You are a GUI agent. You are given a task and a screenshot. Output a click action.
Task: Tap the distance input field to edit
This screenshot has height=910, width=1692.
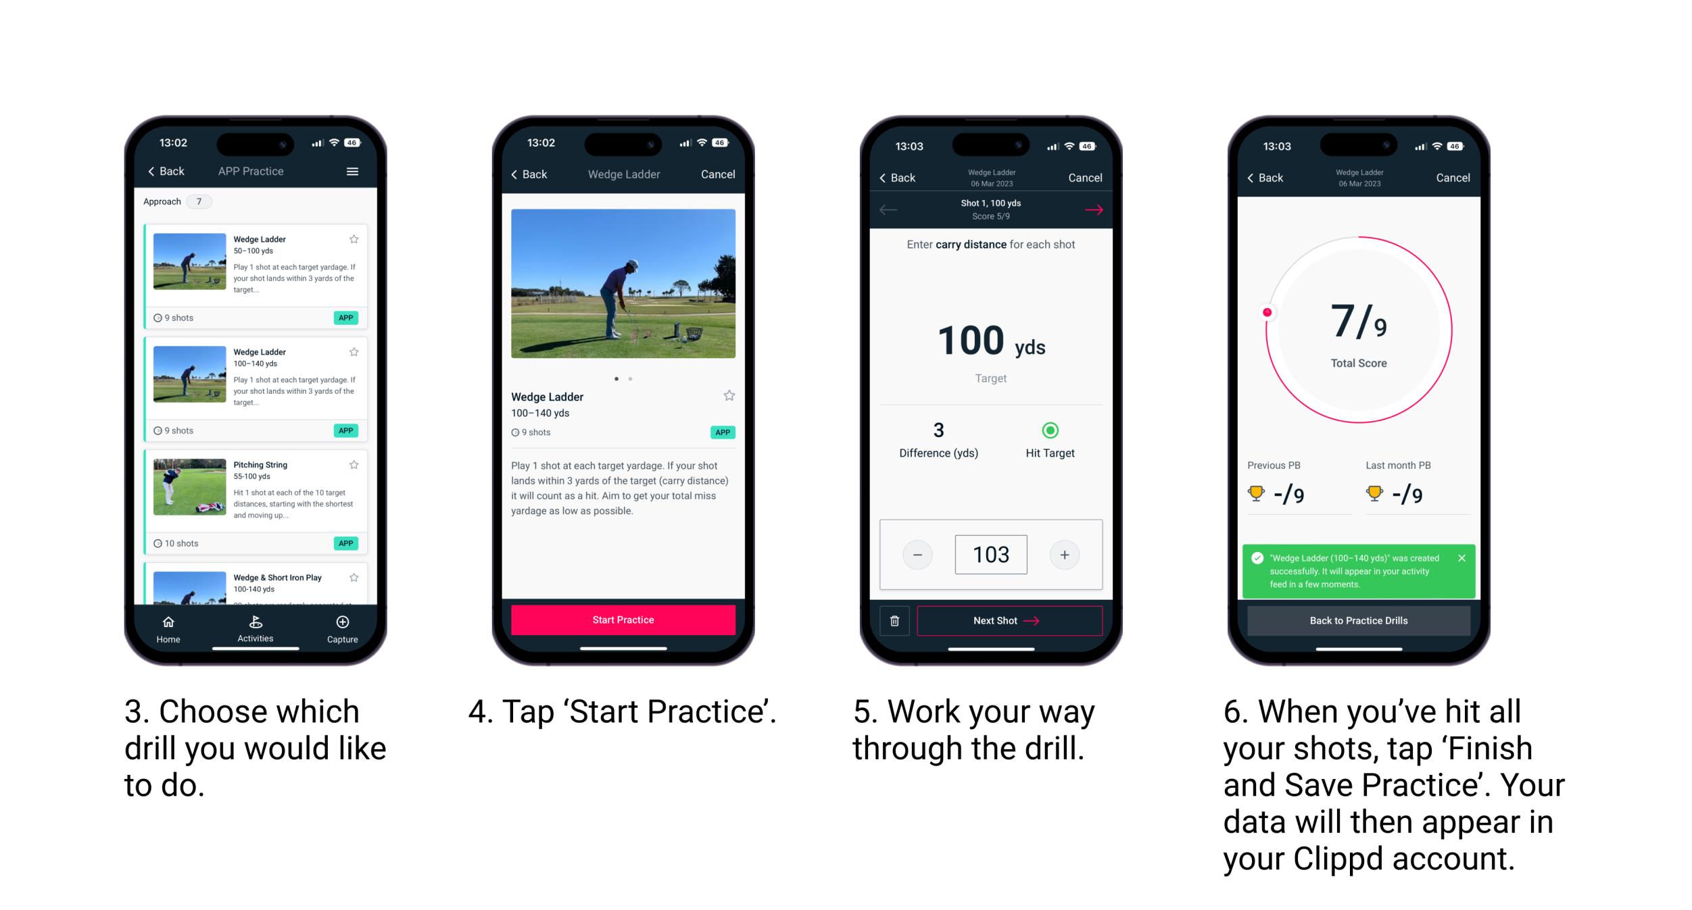(x=991, y=553)
